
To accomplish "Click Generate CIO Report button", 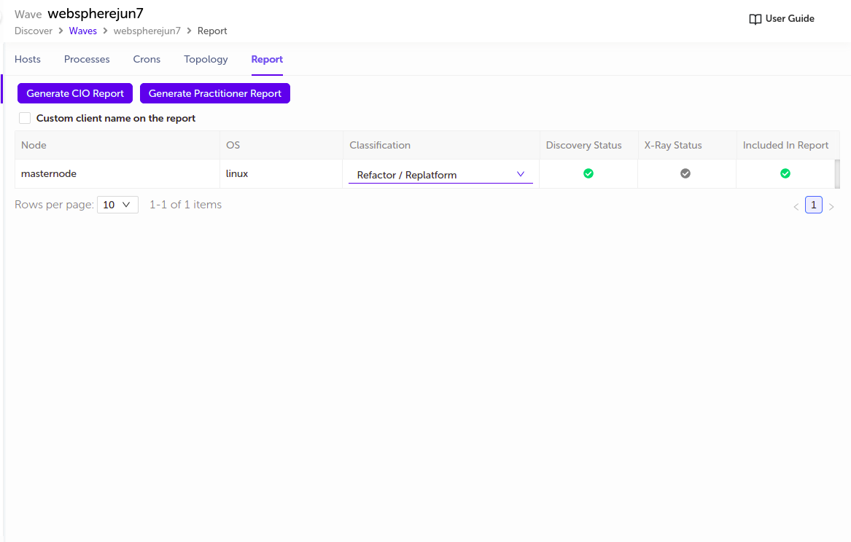I will tap(75, 93).
